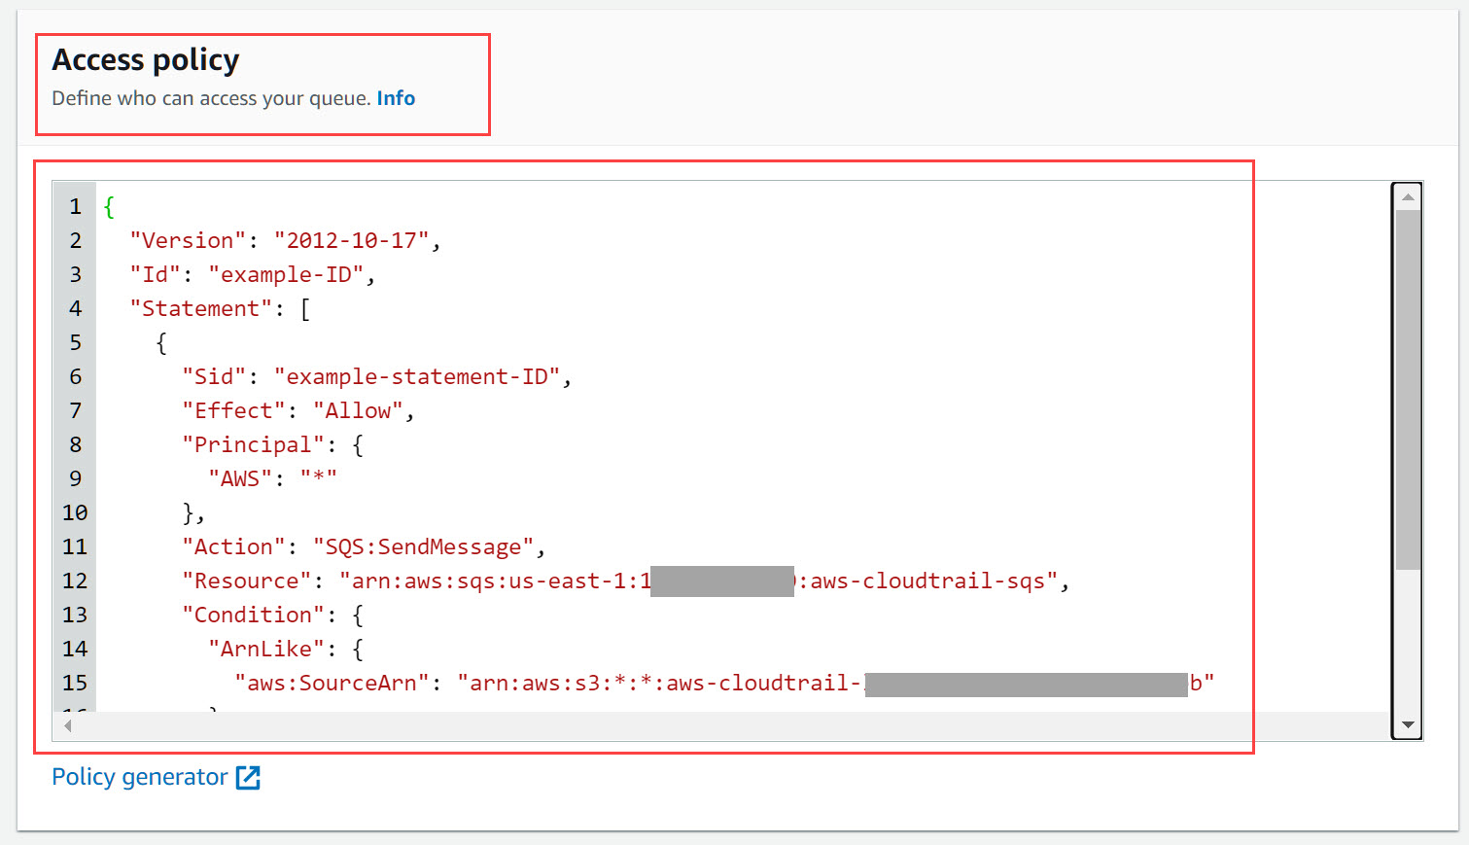1469x845 pixels.
Task: Click the "Sid" key on line 6
Action: (214, 376)
